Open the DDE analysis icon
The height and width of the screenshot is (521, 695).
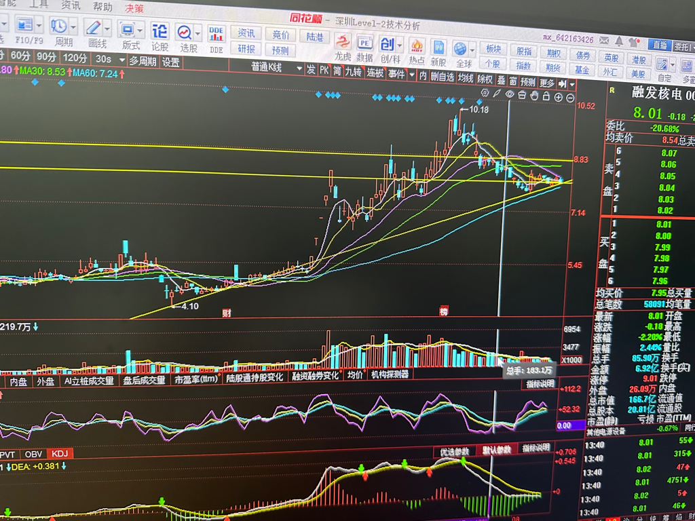(217, 34)
